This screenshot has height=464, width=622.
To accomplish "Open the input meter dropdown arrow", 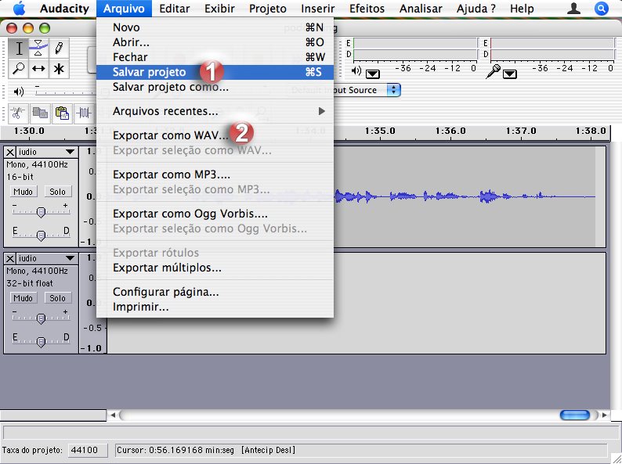I will click(510, 74).
